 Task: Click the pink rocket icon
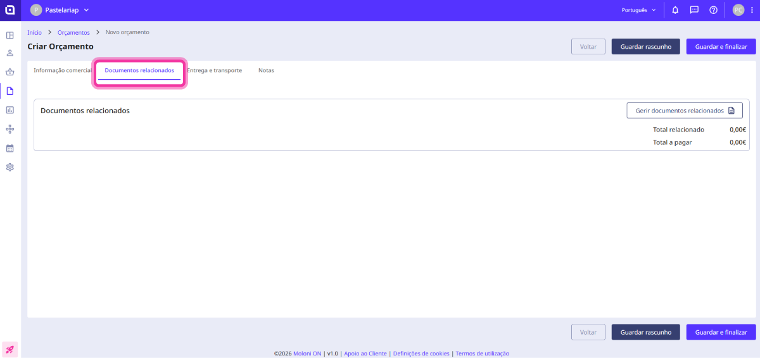coord(10,349)
